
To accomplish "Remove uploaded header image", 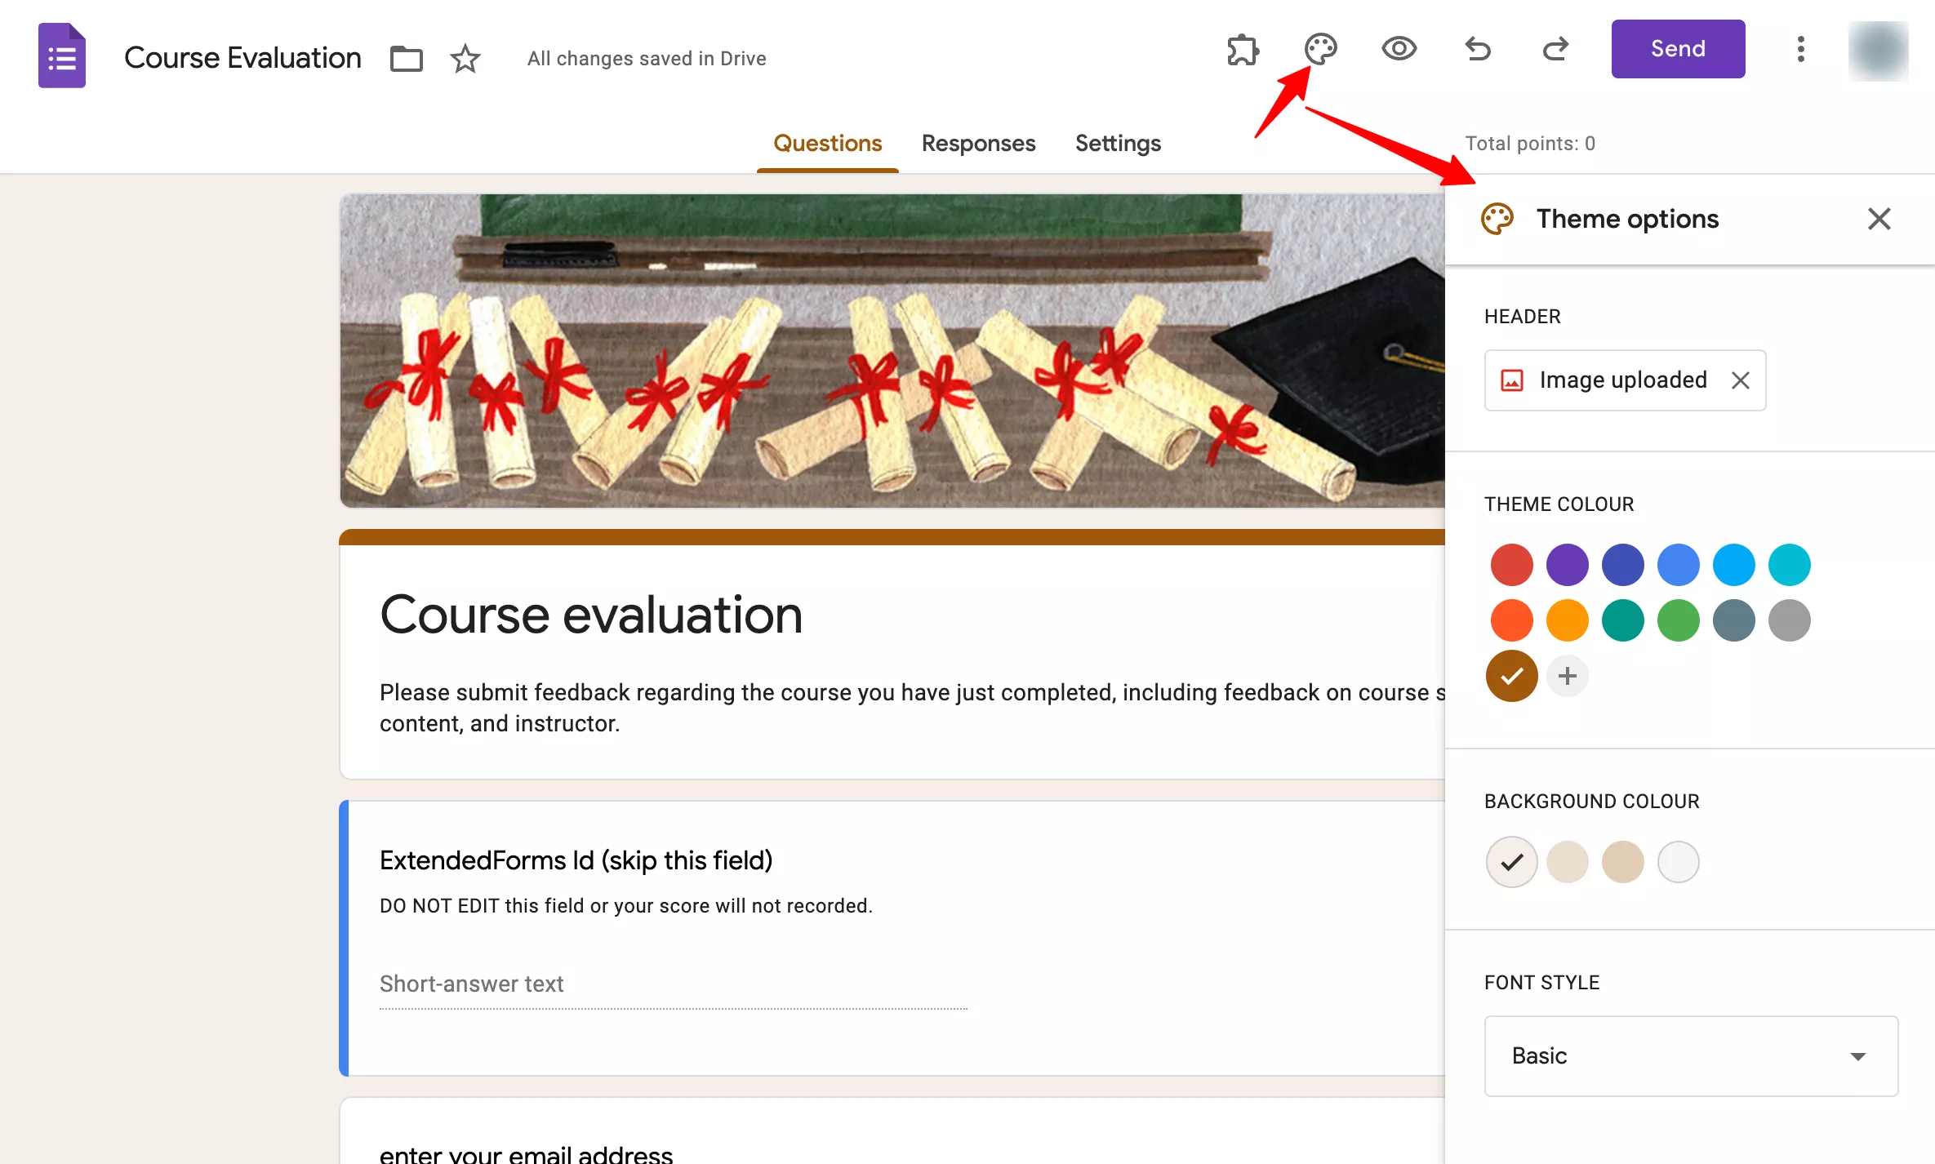I will coord(1741,380).
